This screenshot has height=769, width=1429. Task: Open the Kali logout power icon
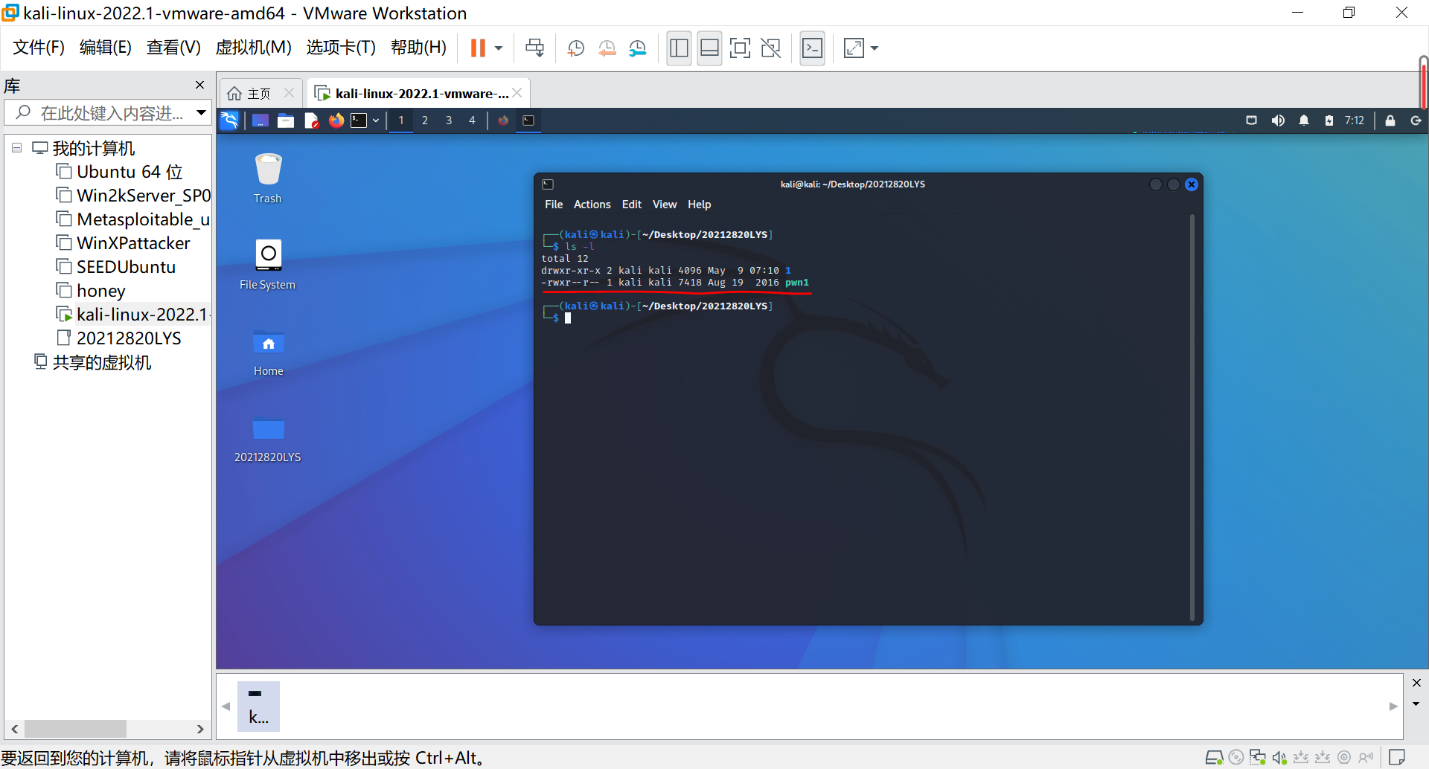(x=1416, y=120)
